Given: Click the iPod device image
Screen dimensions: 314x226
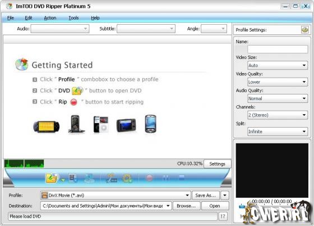Looking at the screenshot, I should [x=101, y=124].
